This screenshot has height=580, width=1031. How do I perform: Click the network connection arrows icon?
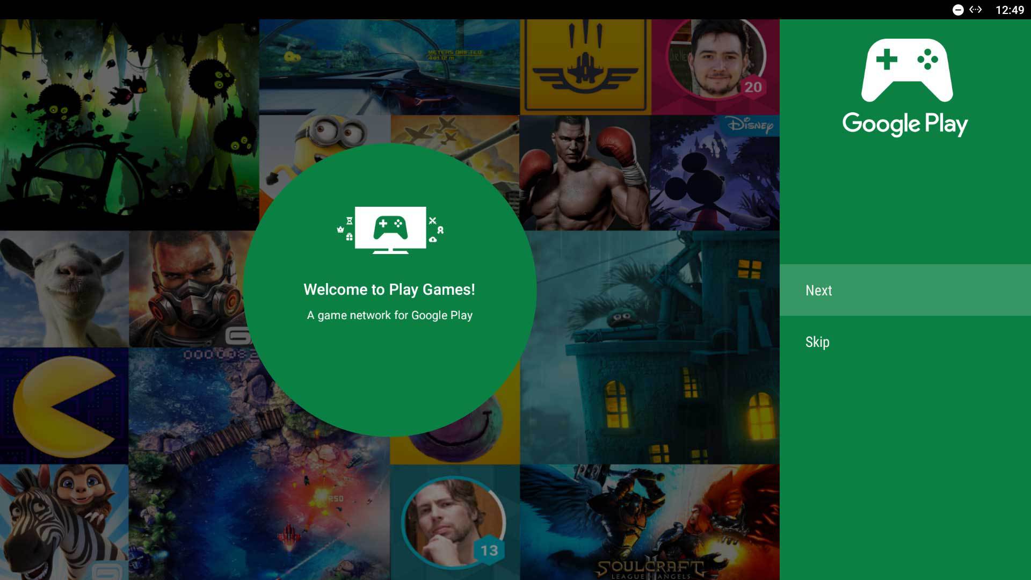[x=976, y=10]
